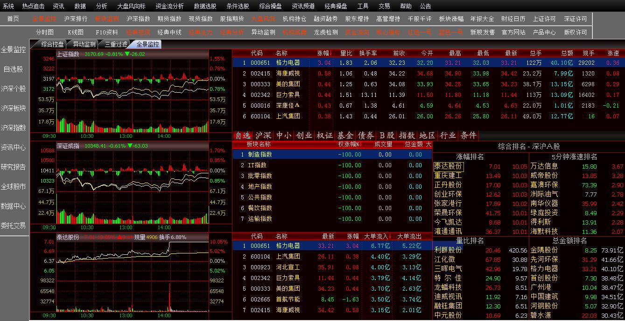Sort stock list by 总额 column
Screen dimensions: 625x321
[567, 53]
